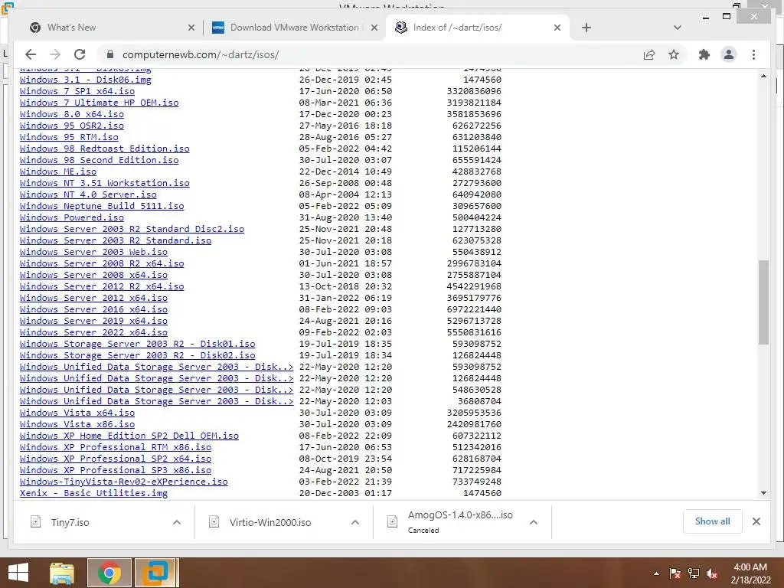Go back to the previous page

coord(31,54)
